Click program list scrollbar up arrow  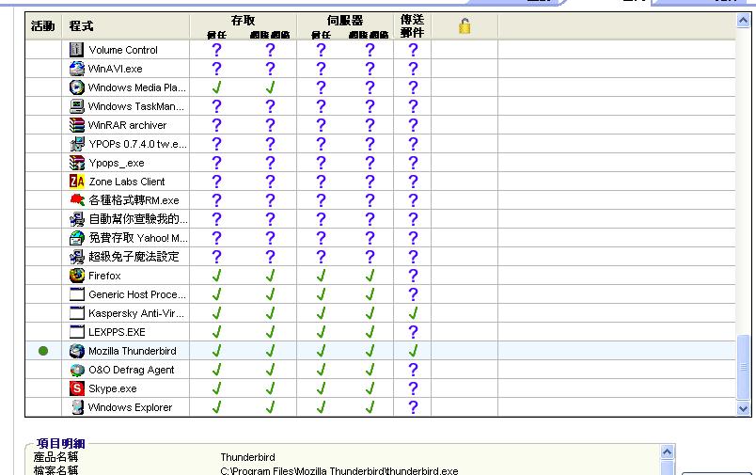[743, 21]
